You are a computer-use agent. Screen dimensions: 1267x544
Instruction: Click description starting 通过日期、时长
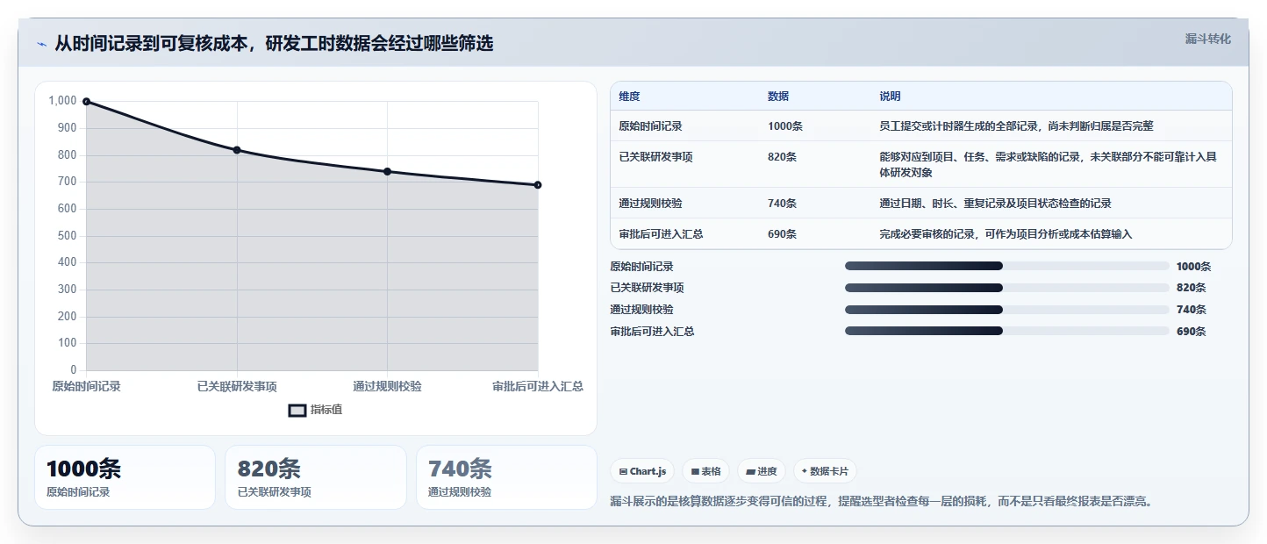(x=995, y=204)
